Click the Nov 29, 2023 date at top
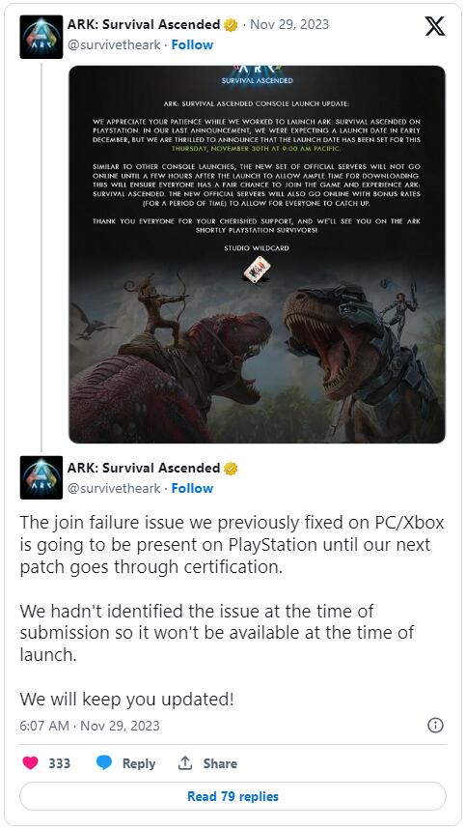The width and height of the screenshot is (466, 830). pos(289,24)
